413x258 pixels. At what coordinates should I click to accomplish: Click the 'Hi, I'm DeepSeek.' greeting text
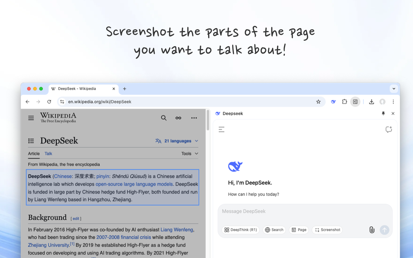250,183
